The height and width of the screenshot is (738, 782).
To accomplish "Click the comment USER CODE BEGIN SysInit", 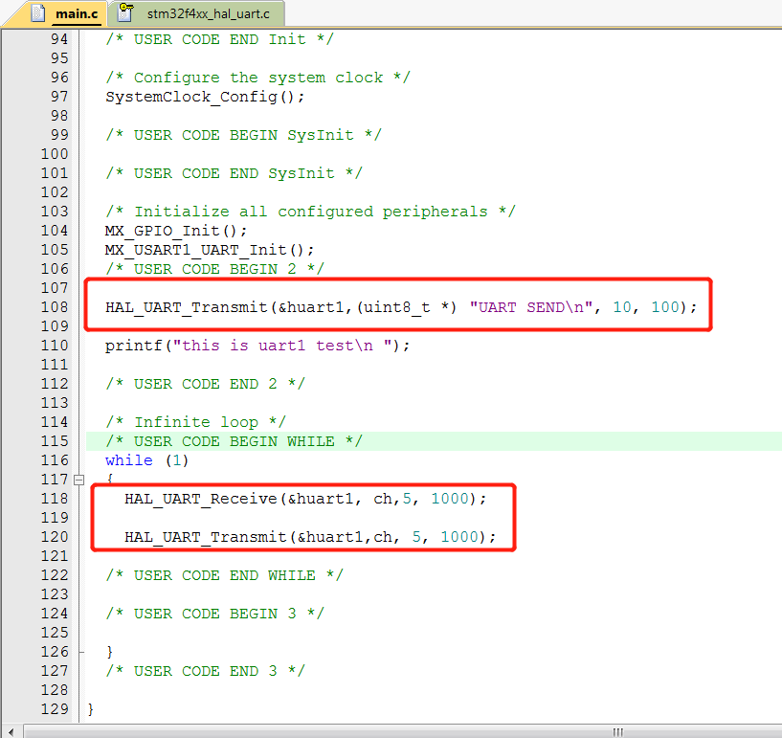I will pos(243,135).
